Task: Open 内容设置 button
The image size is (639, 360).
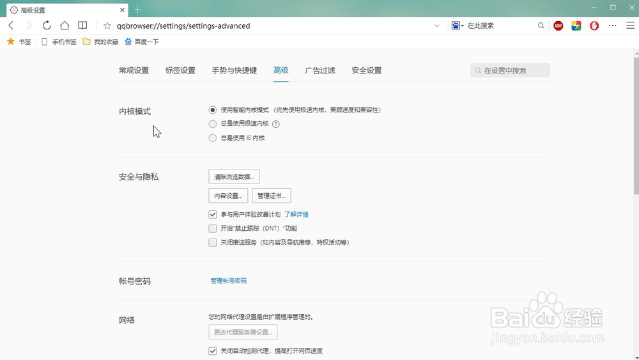Action: (x=228, y=195)
